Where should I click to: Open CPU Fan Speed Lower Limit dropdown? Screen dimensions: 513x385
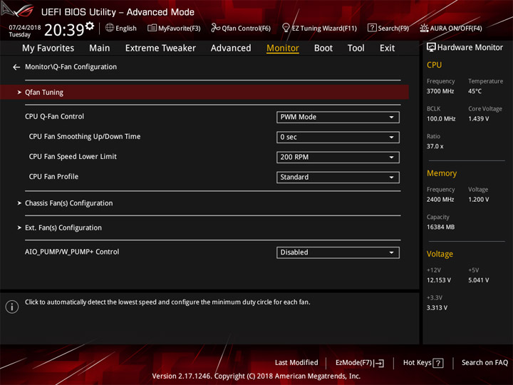[338, 157]
